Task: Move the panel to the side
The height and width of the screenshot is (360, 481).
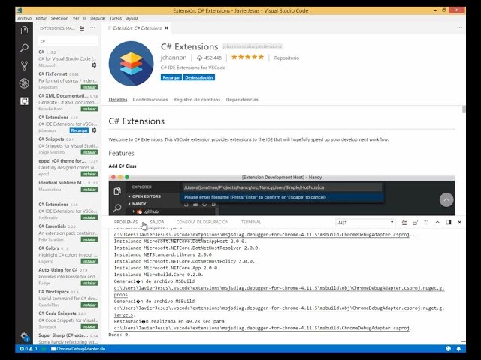Action: [x=449, y=223]
